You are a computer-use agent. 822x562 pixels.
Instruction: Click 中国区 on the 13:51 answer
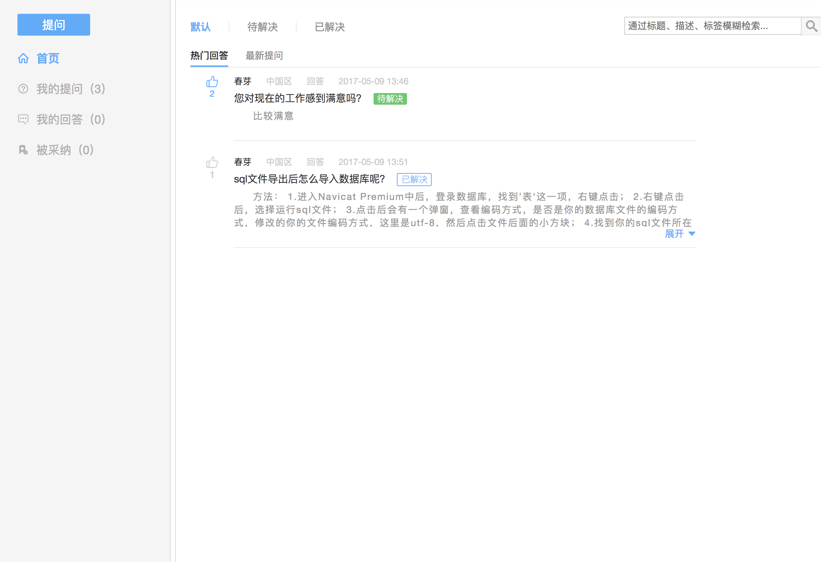pos(279,162)
